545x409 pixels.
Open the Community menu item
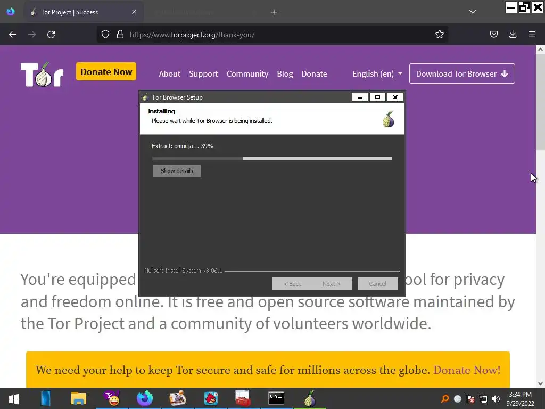point(247,73)
